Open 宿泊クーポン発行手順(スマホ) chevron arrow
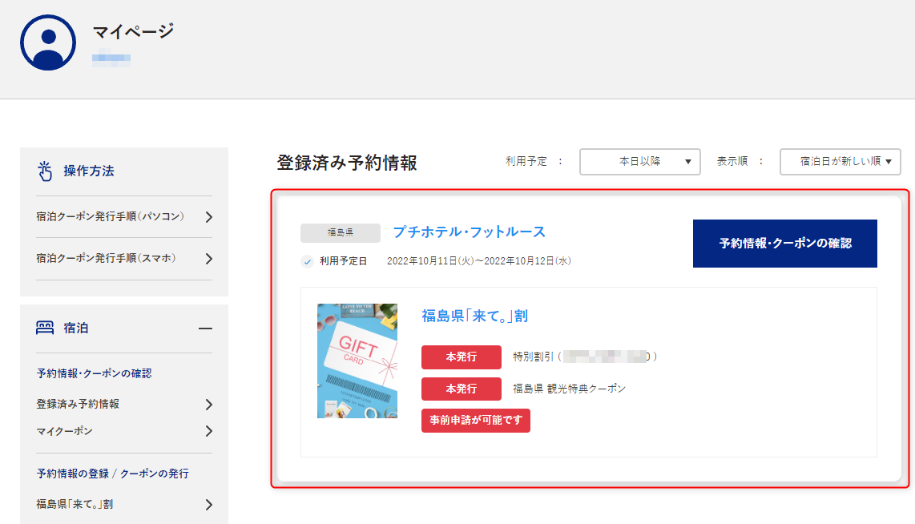Screen dimensions: 915x524 pyautogui.click(x=209, y=259)
